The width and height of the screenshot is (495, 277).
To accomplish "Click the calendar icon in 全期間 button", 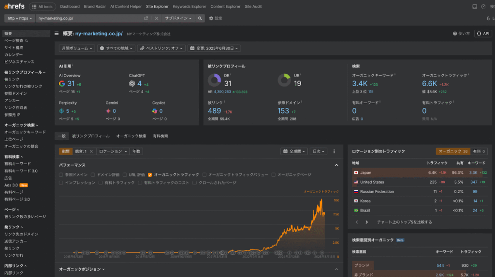I will tap(285, 151).
